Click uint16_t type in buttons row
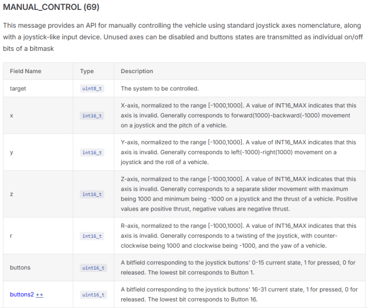368x308 pixels. pos(94,268)
